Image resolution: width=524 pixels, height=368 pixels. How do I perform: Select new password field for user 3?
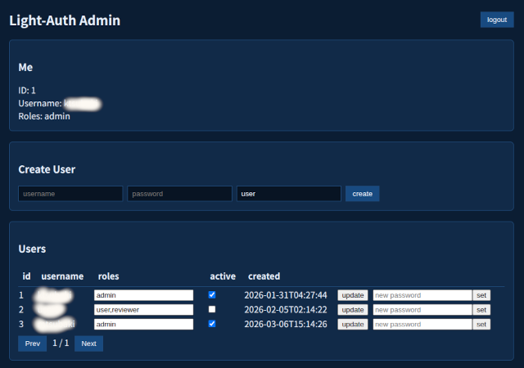click(422, 325)
